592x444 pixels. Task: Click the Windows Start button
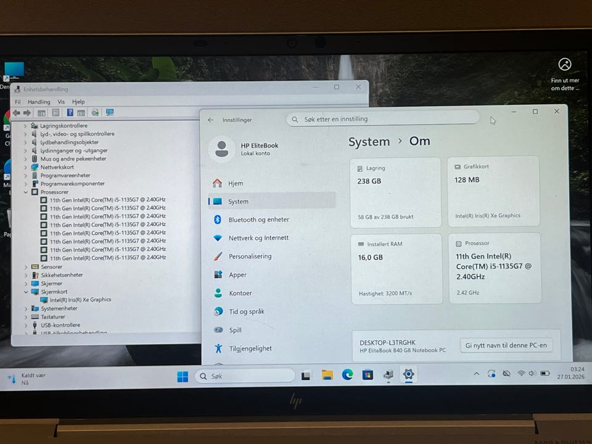coord(183,376)
